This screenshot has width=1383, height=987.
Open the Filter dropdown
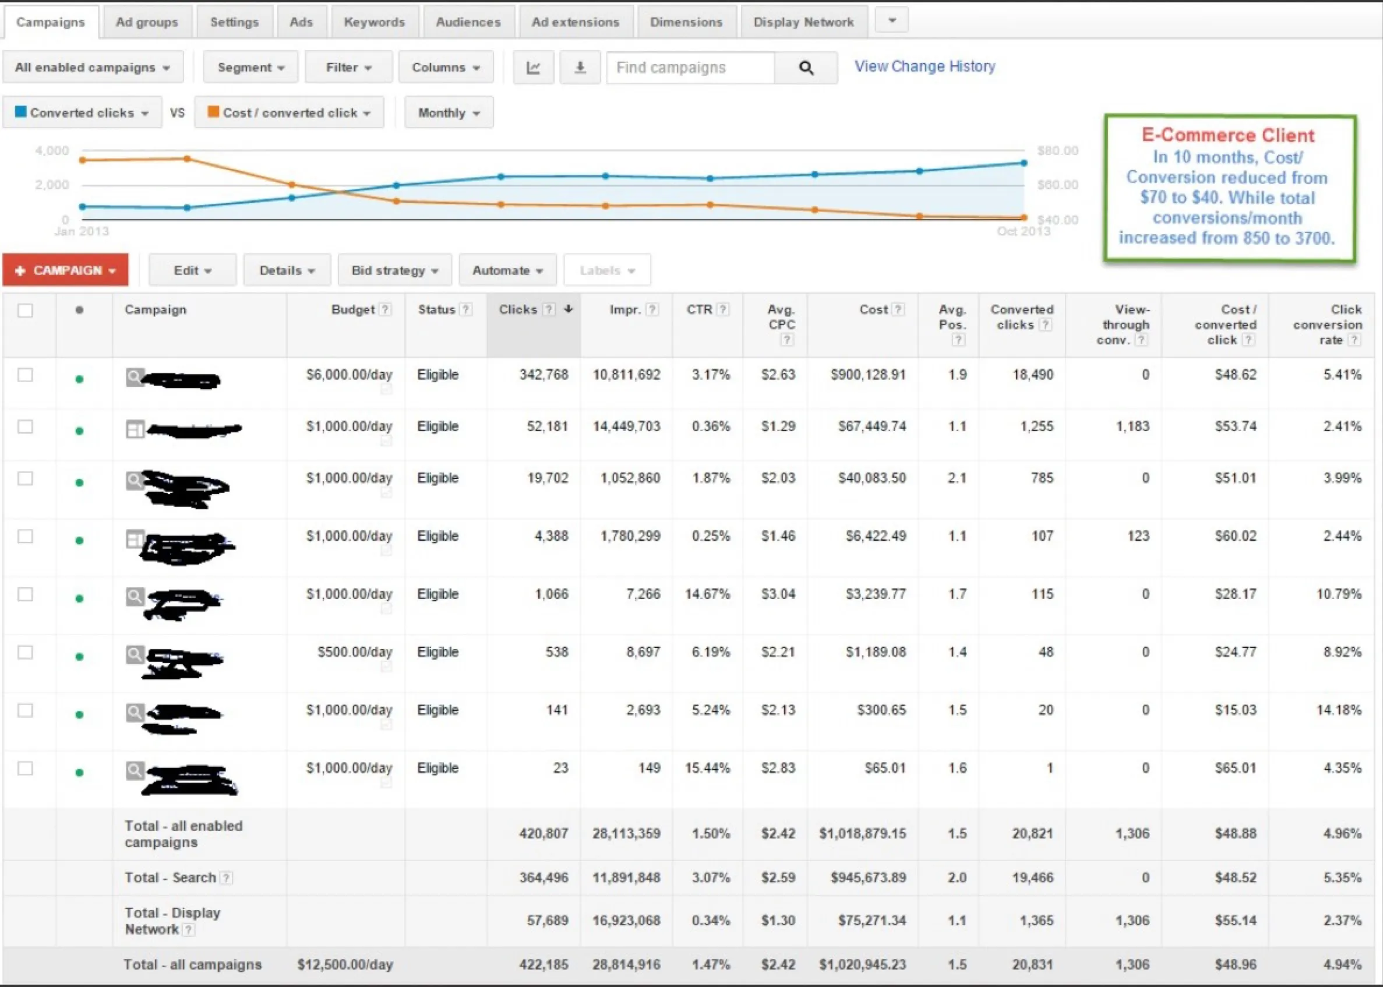point(349,67)
